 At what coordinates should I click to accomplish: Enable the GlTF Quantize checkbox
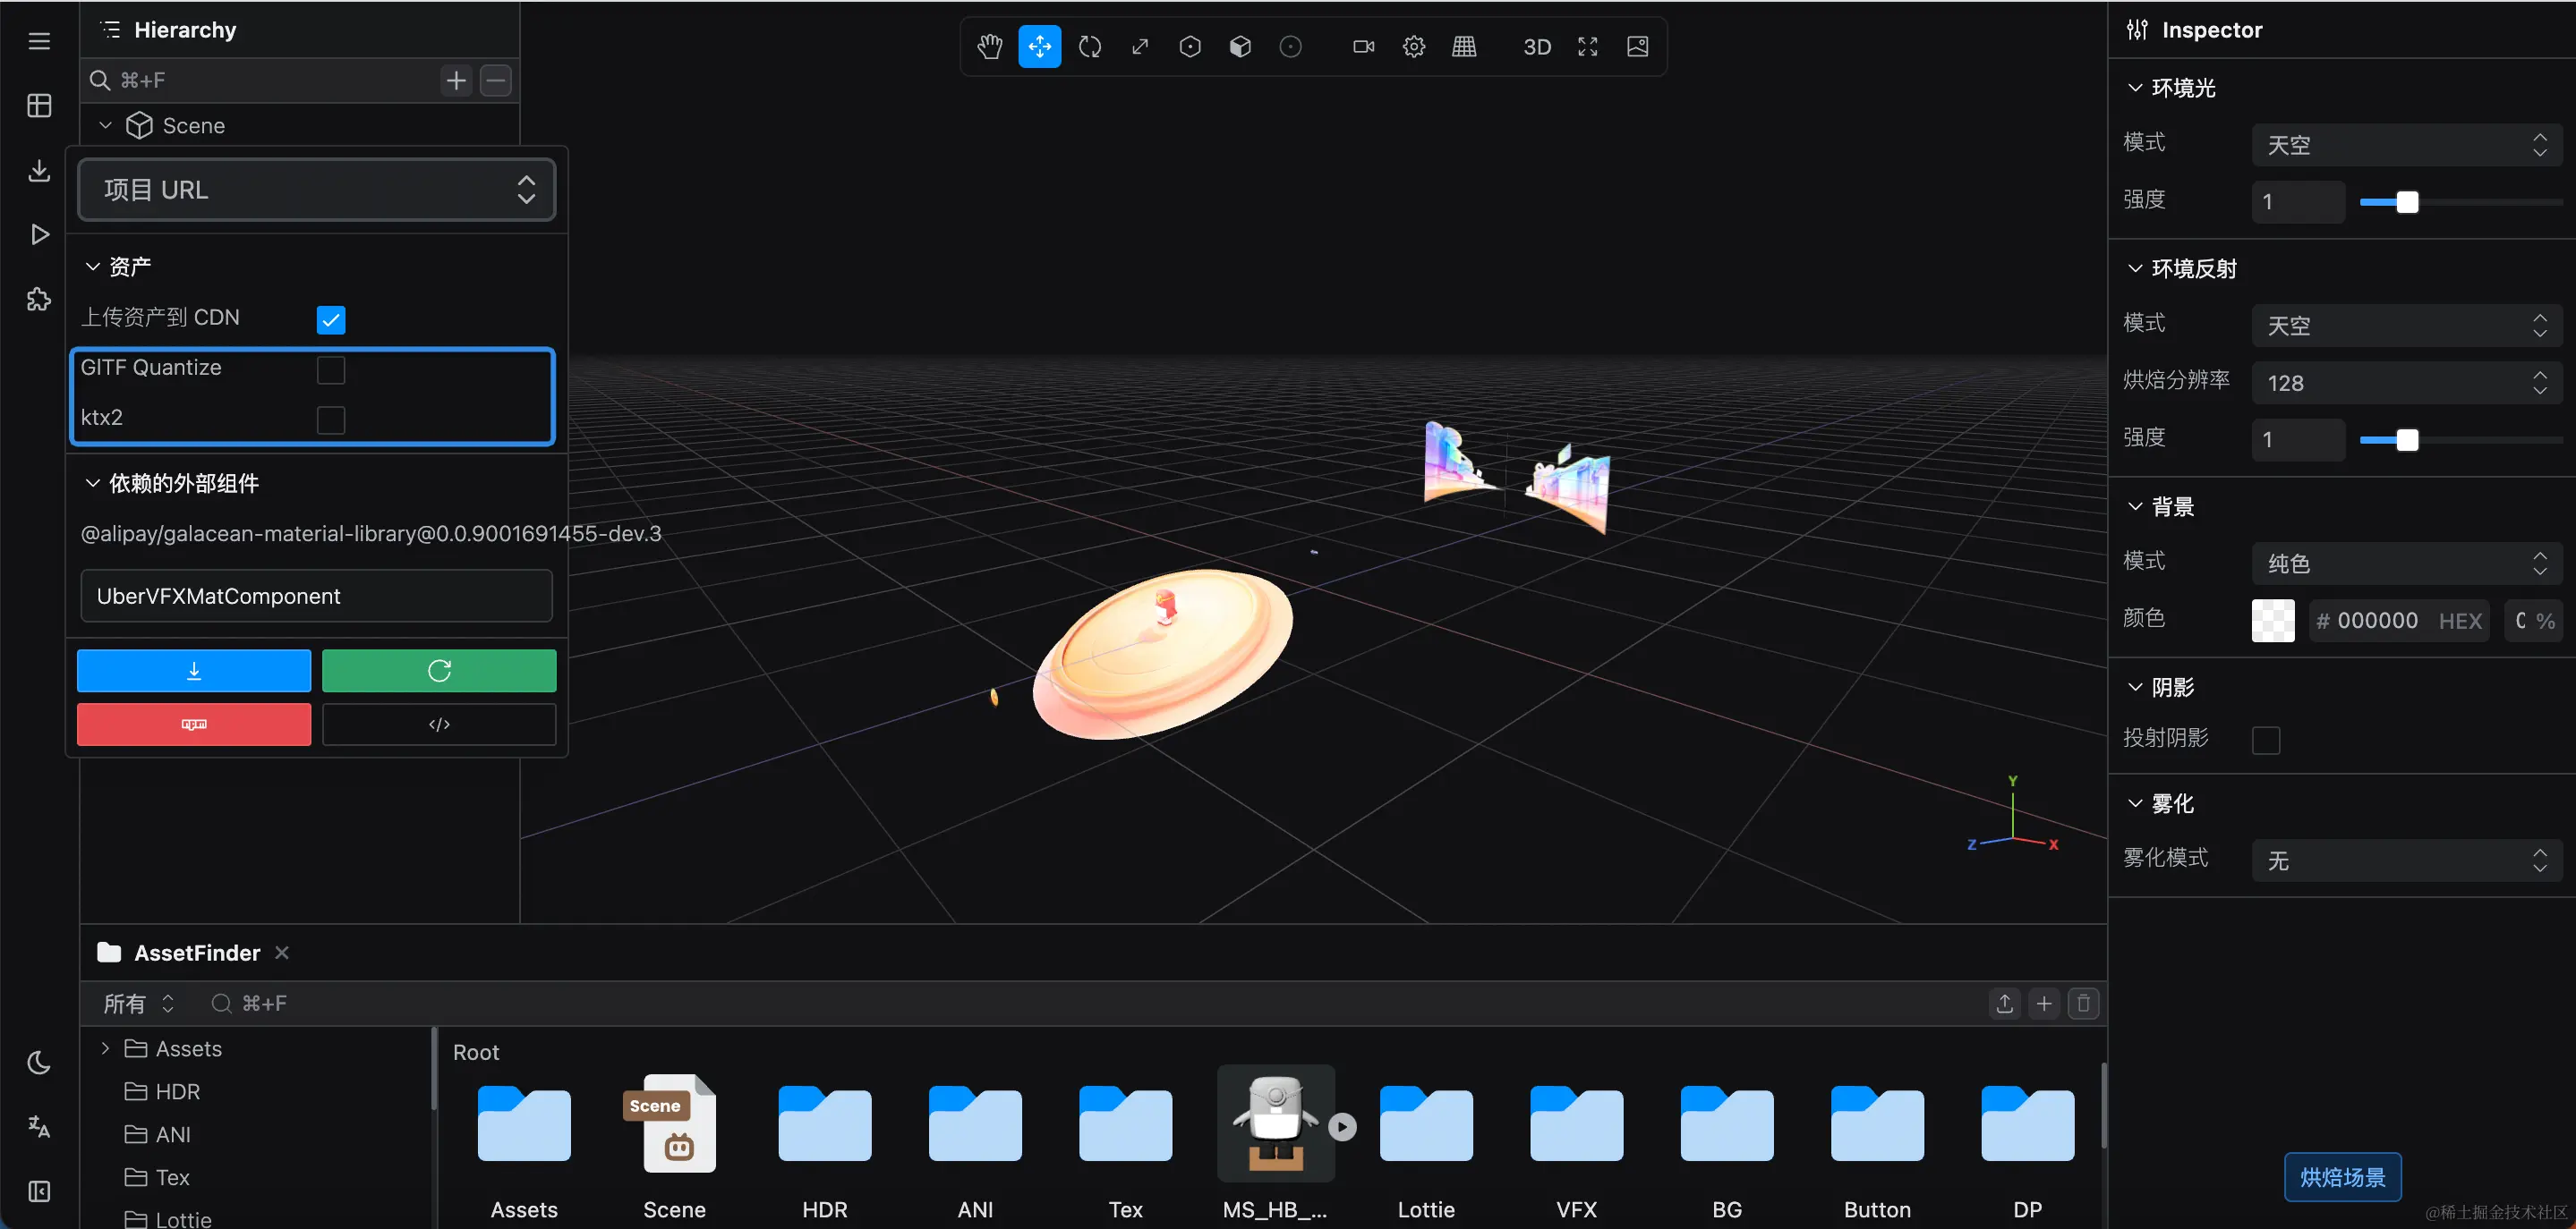tap(331, 369)
